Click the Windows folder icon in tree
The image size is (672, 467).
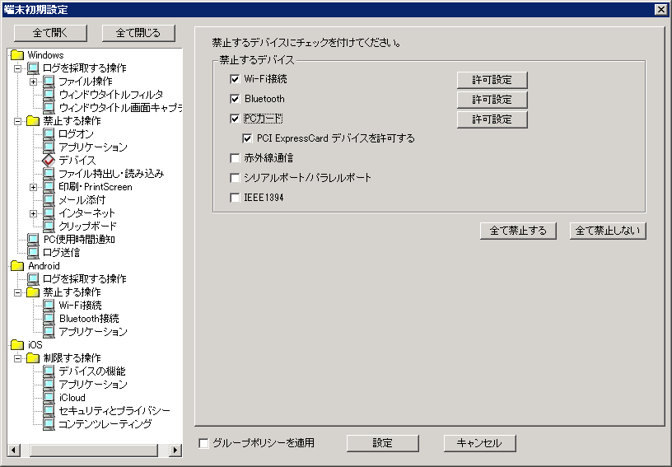pos(17,55)
